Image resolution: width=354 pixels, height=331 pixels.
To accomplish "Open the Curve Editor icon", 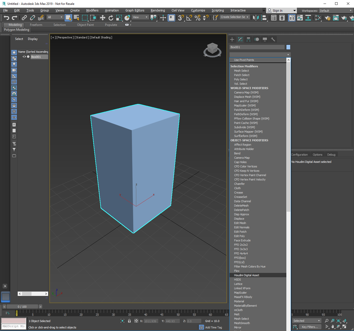I will [x=300, y=18].
